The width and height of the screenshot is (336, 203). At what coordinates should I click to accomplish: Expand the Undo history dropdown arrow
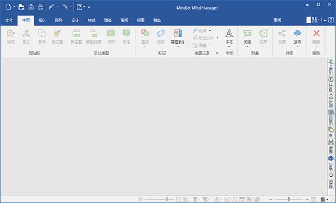(x=58, y=7)
